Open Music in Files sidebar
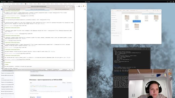Viewport: 175px width, 98px height. 116,24
